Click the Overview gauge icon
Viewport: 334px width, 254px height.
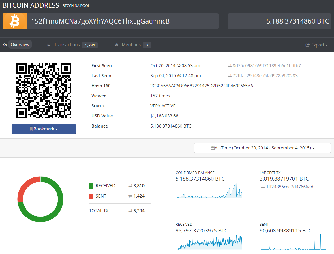coord(5,45)
